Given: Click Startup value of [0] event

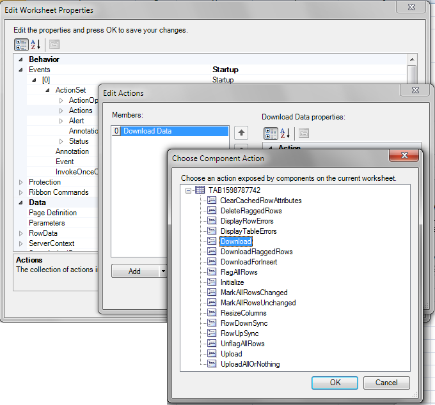Looking at the screenshot, I should click(x=223, y=80).
